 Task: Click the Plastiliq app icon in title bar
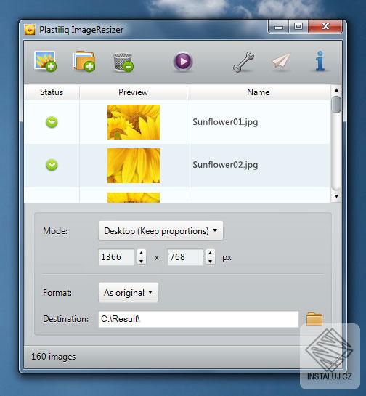pos(30,30)
